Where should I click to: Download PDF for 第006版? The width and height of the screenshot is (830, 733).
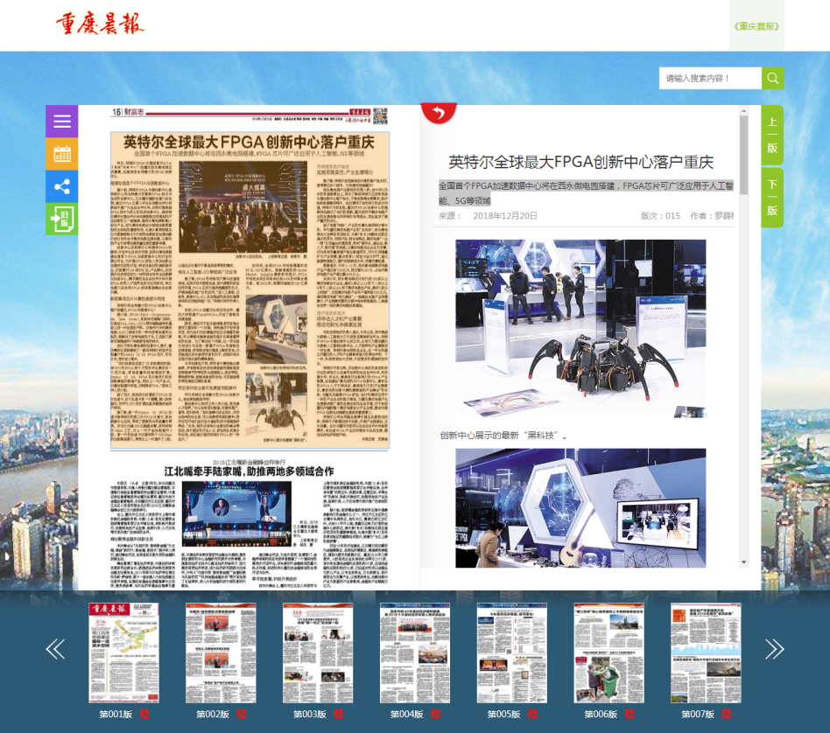coord(630,714)
